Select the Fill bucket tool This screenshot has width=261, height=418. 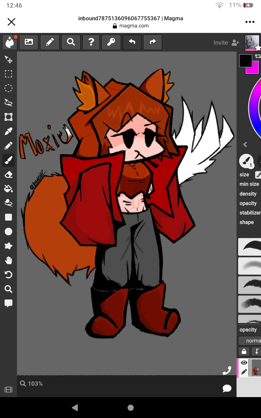[8, 189]
